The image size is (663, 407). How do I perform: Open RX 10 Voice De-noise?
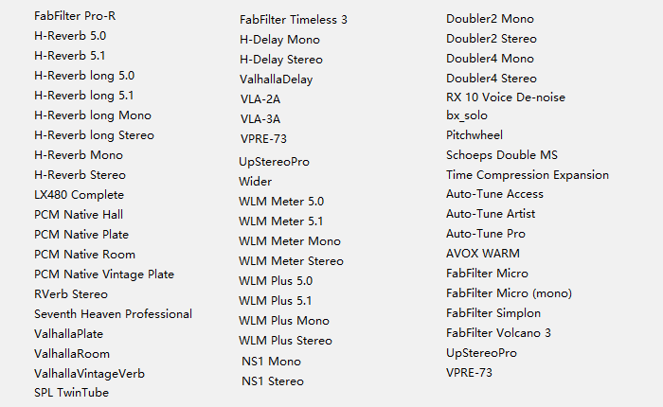[x=506, y=97]
